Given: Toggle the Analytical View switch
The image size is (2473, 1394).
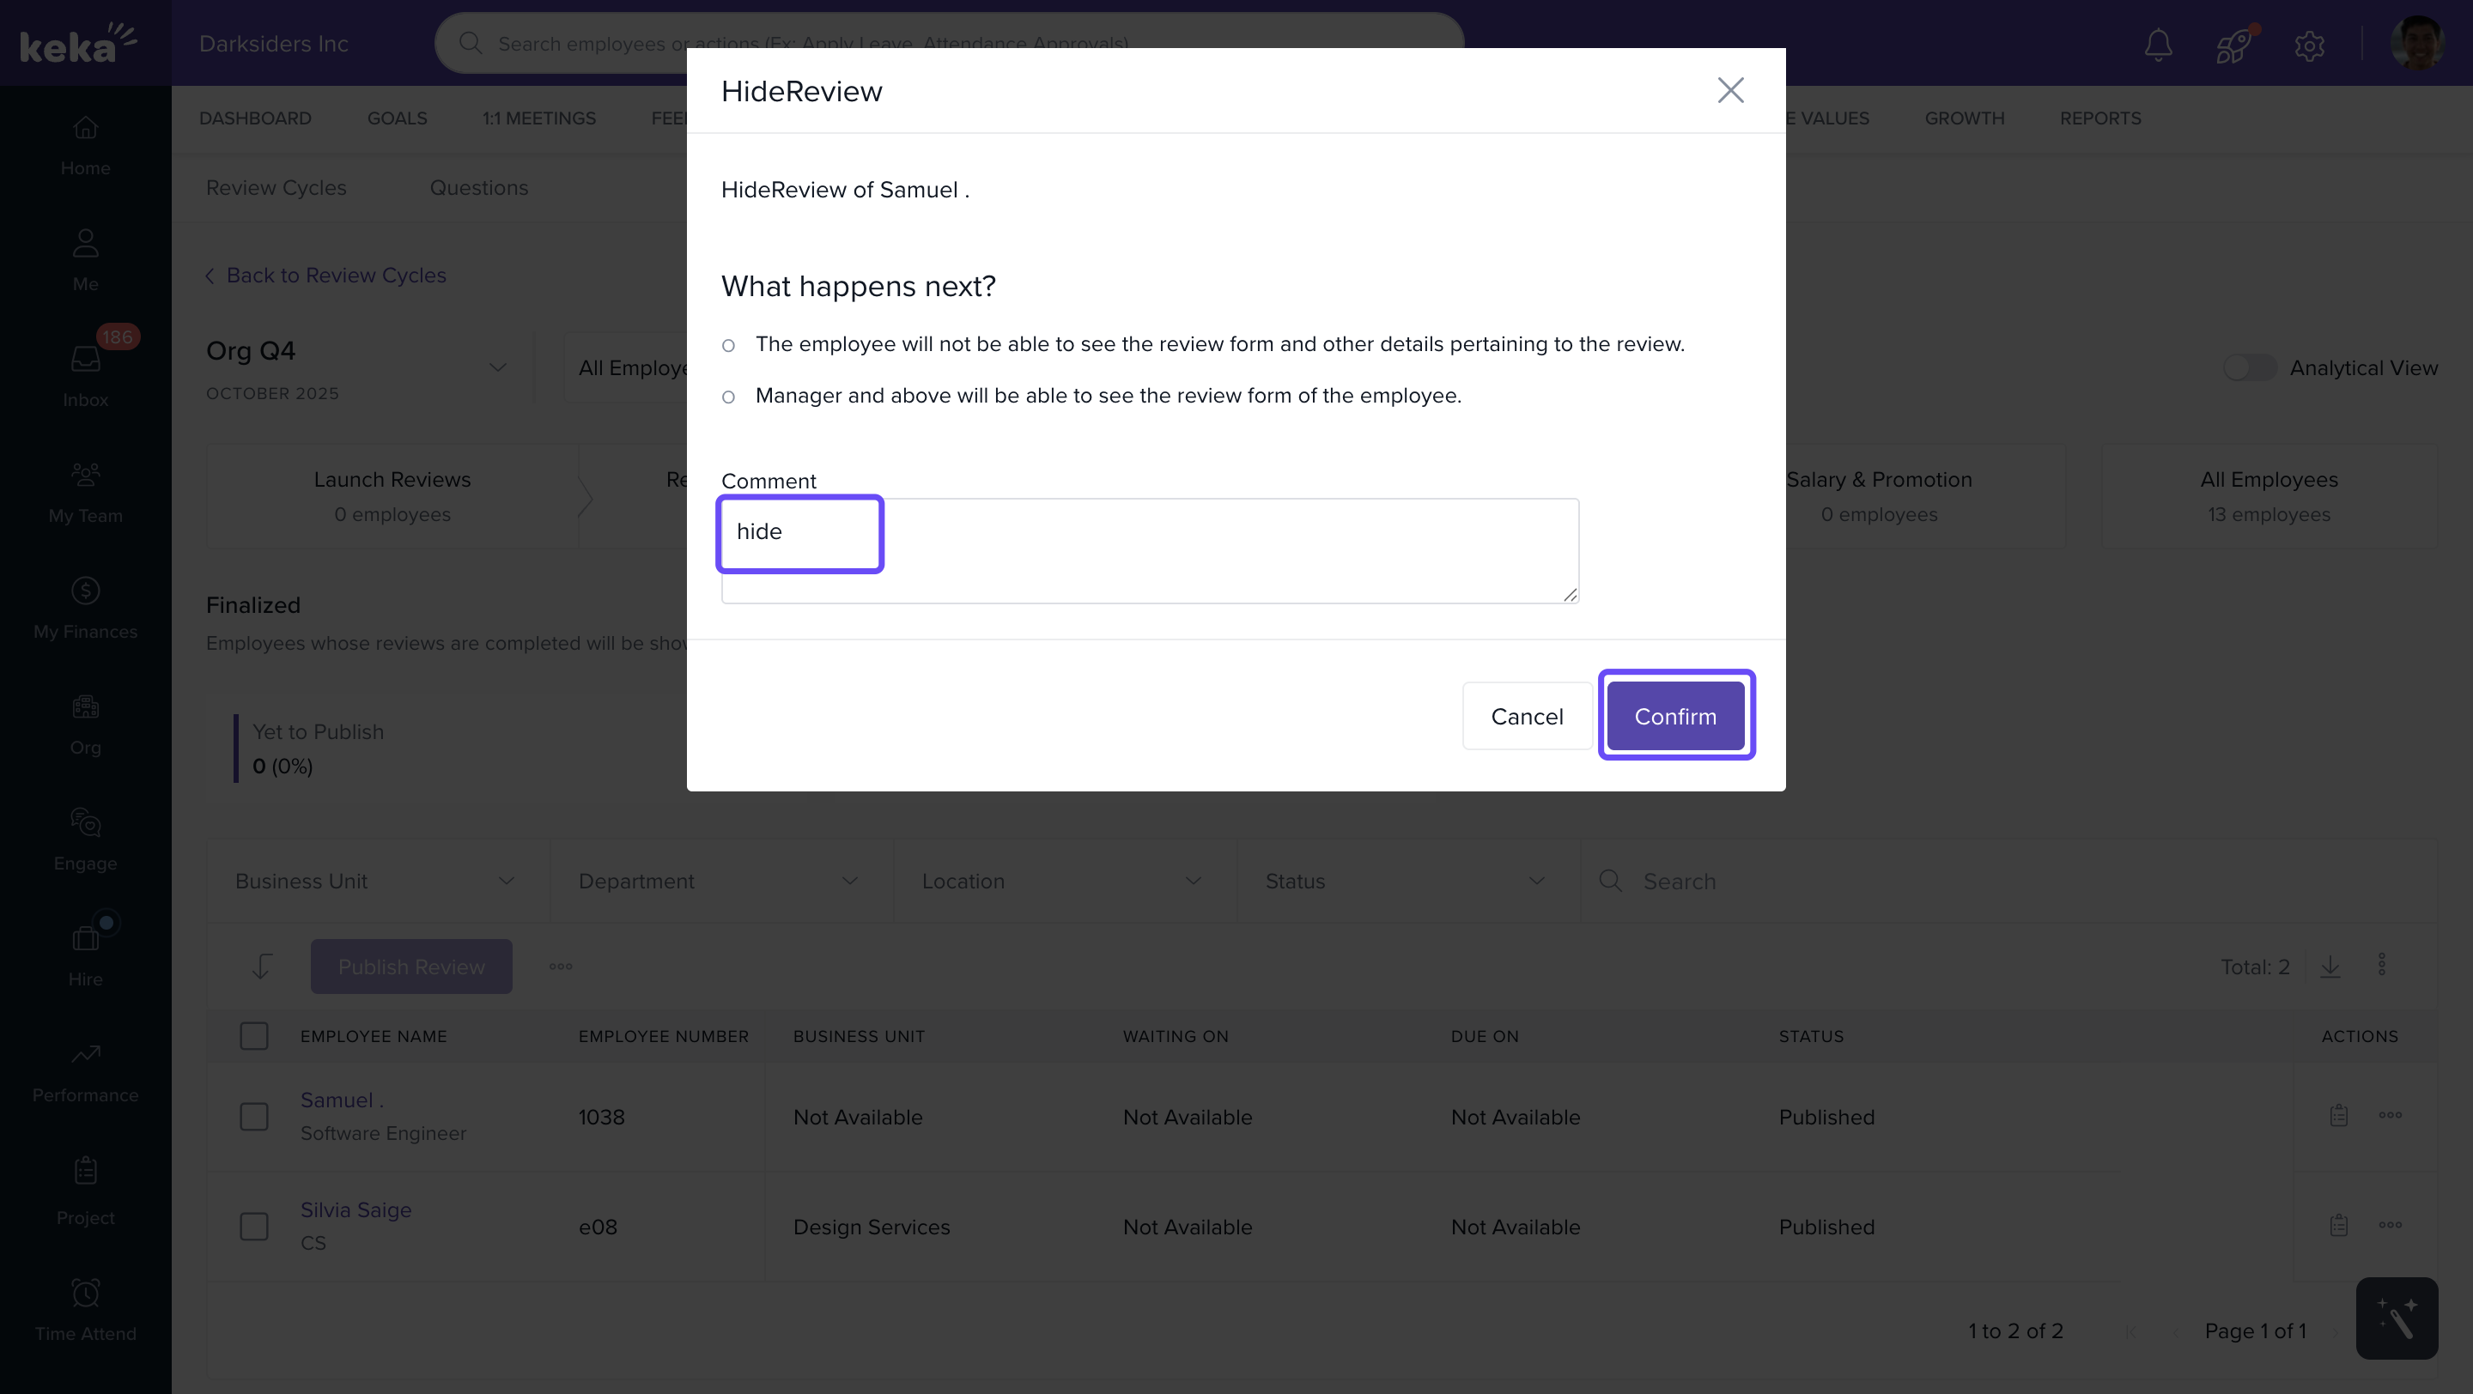Looking at the screenshot, I should click(2250, 367).
